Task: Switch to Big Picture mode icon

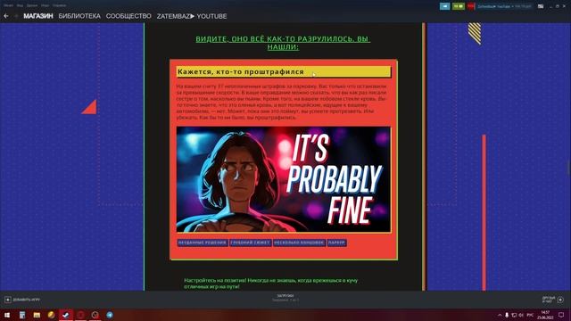Action: pos(541,6)
